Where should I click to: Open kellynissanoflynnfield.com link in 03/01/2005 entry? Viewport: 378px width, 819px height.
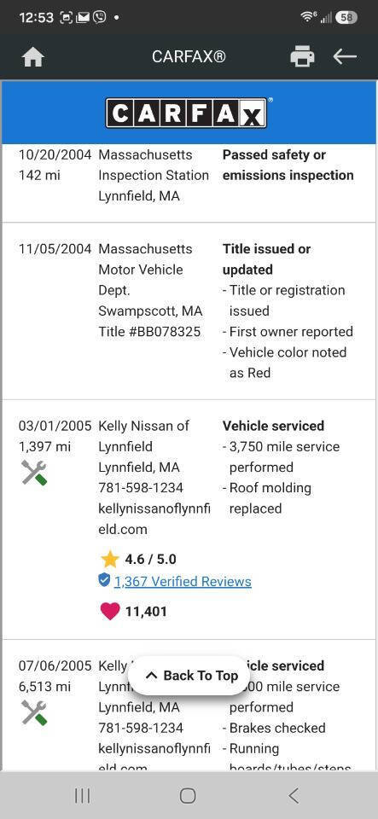coord(154,519)
